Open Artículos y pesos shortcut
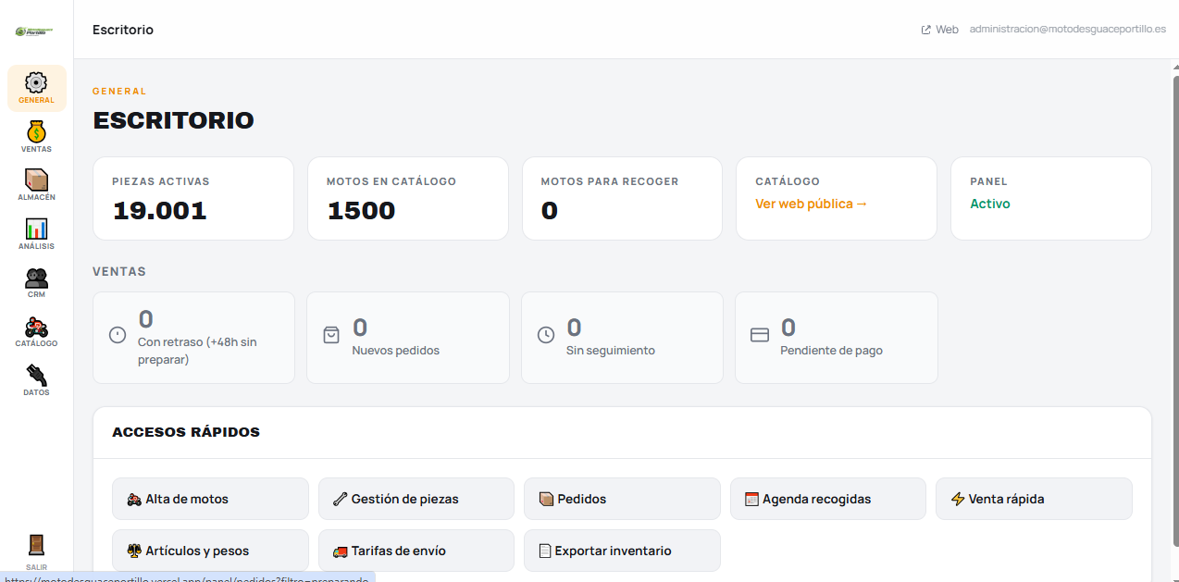This screenshot has width=1179, height=582. [210, 551]
